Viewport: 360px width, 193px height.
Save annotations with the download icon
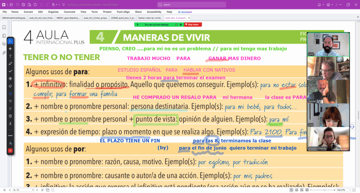point(10,123)
